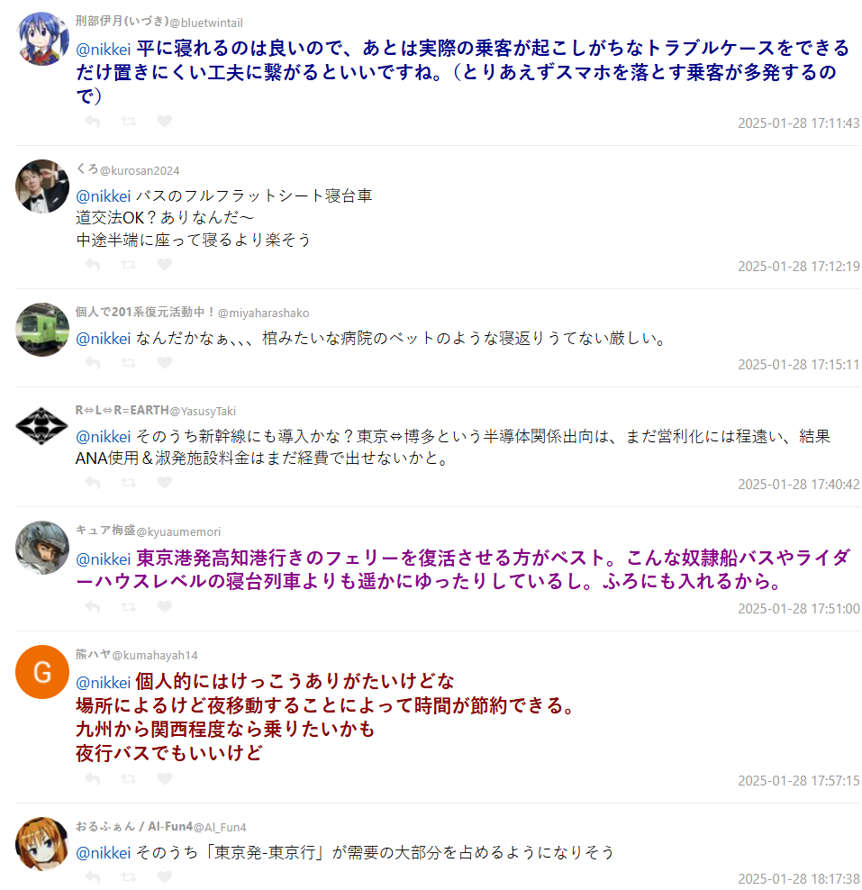
Task: Retweet the kumahayah14 tweet
Action: pyautogui.click(x=128, y=778)
